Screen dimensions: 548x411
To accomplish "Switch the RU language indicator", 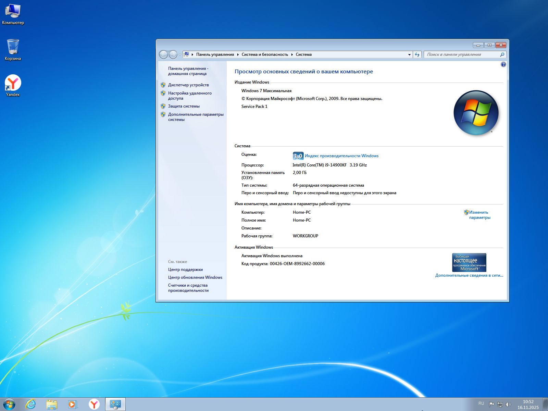I will coord(481,403).
